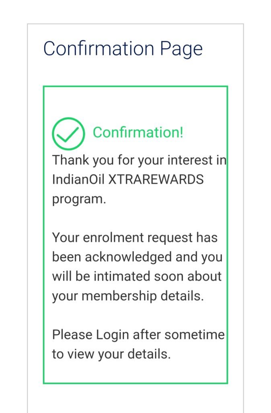Screen dimensions: 271x413
Task: Click the trailing word details. after membership
Action: (x=182, y=296)
